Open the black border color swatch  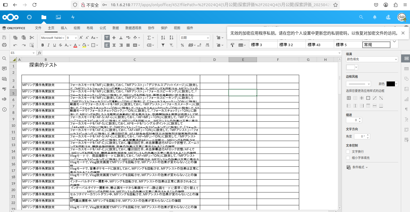392,84
